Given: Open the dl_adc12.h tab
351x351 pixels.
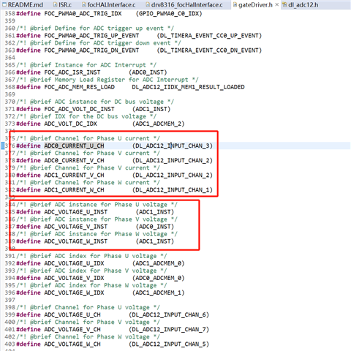Looking at the screenshot, I should (x=301, y=5).
